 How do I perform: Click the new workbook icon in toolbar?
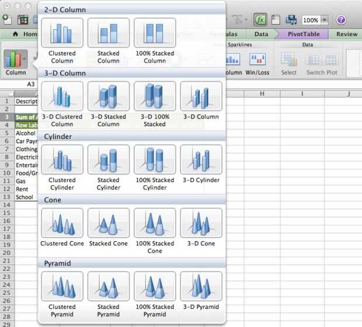tap(7, 19)
